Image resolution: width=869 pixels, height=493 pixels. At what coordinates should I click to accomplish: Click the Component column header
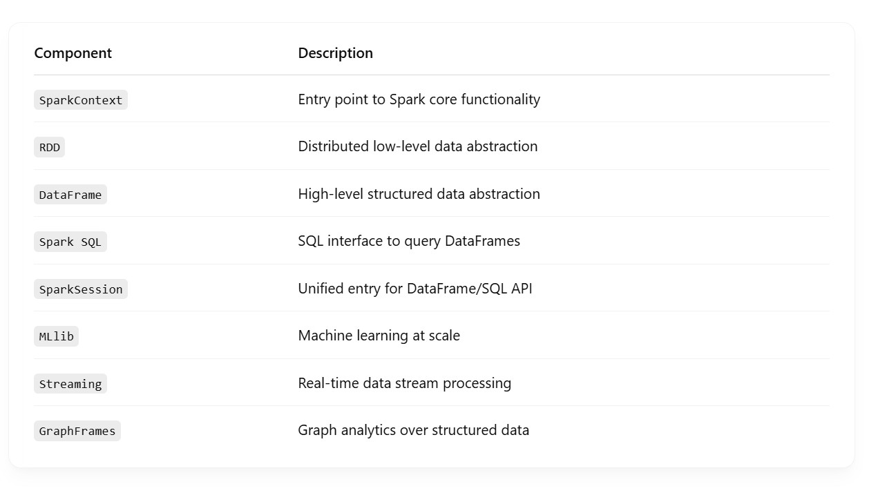(73, 53)
